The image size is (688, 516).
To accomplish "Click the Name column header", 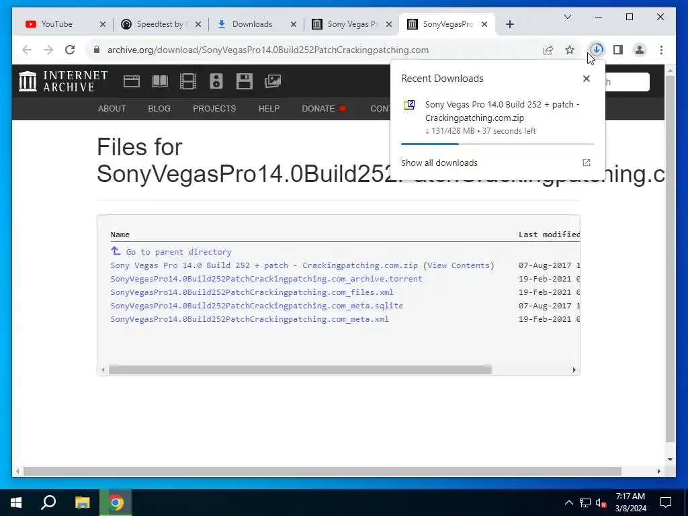I will pos(120,234).
